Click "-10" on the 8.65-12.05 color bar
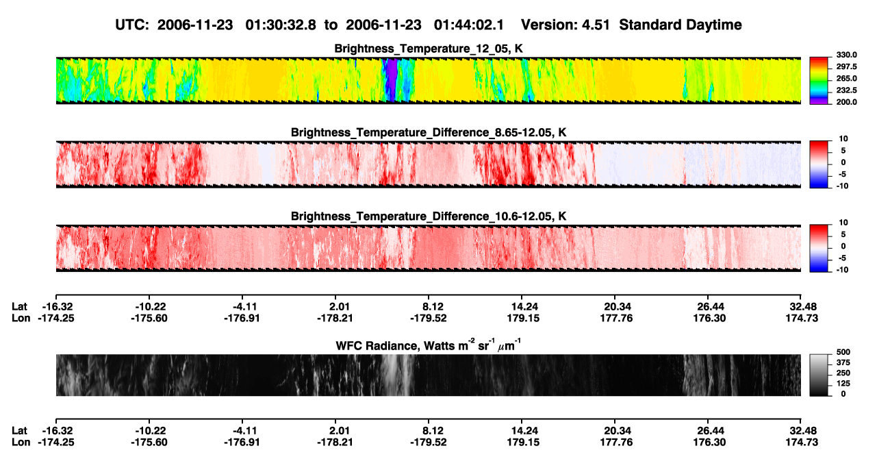 pyautogui.click(x=842, y=186)
